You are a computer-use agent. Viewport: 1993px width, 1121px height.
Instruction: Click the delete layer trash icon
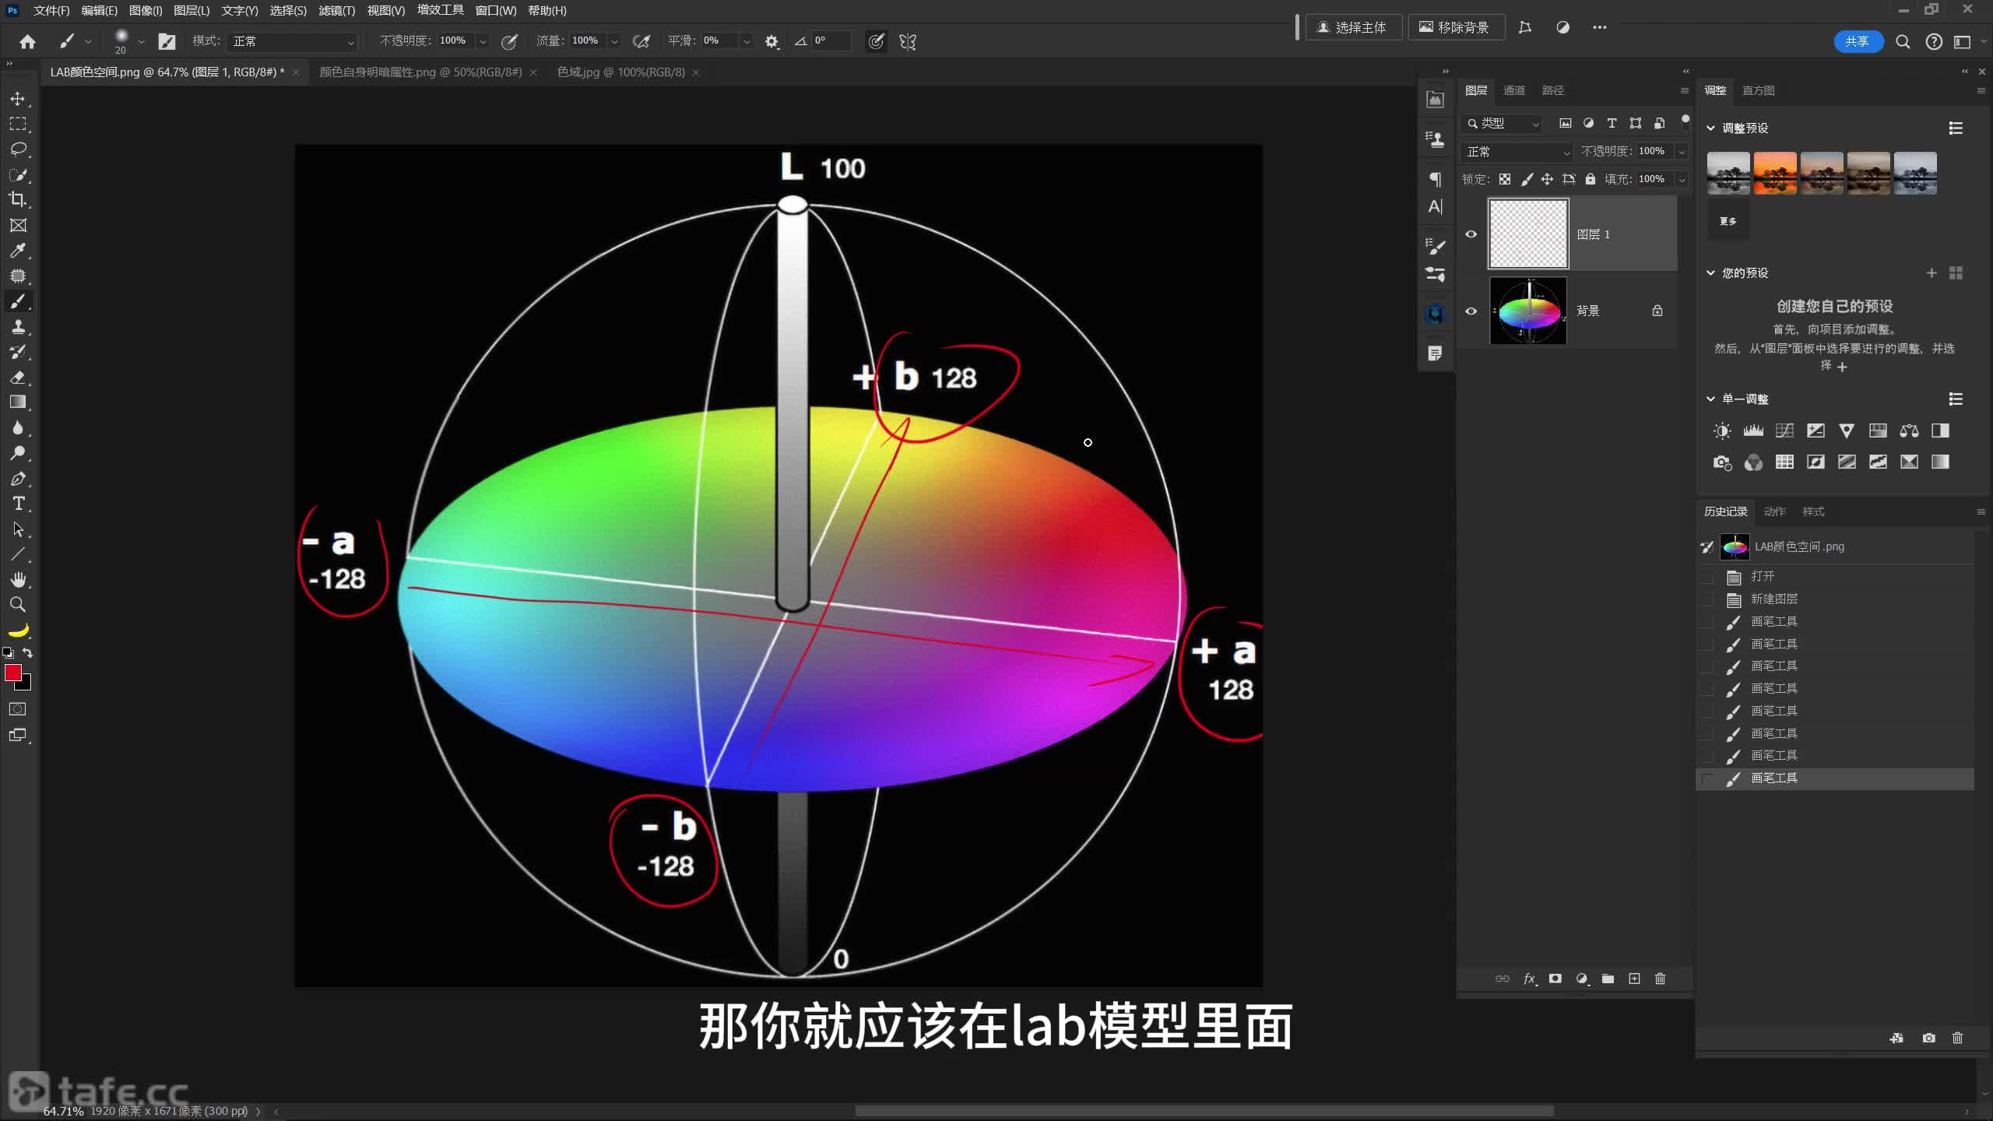1660,979
